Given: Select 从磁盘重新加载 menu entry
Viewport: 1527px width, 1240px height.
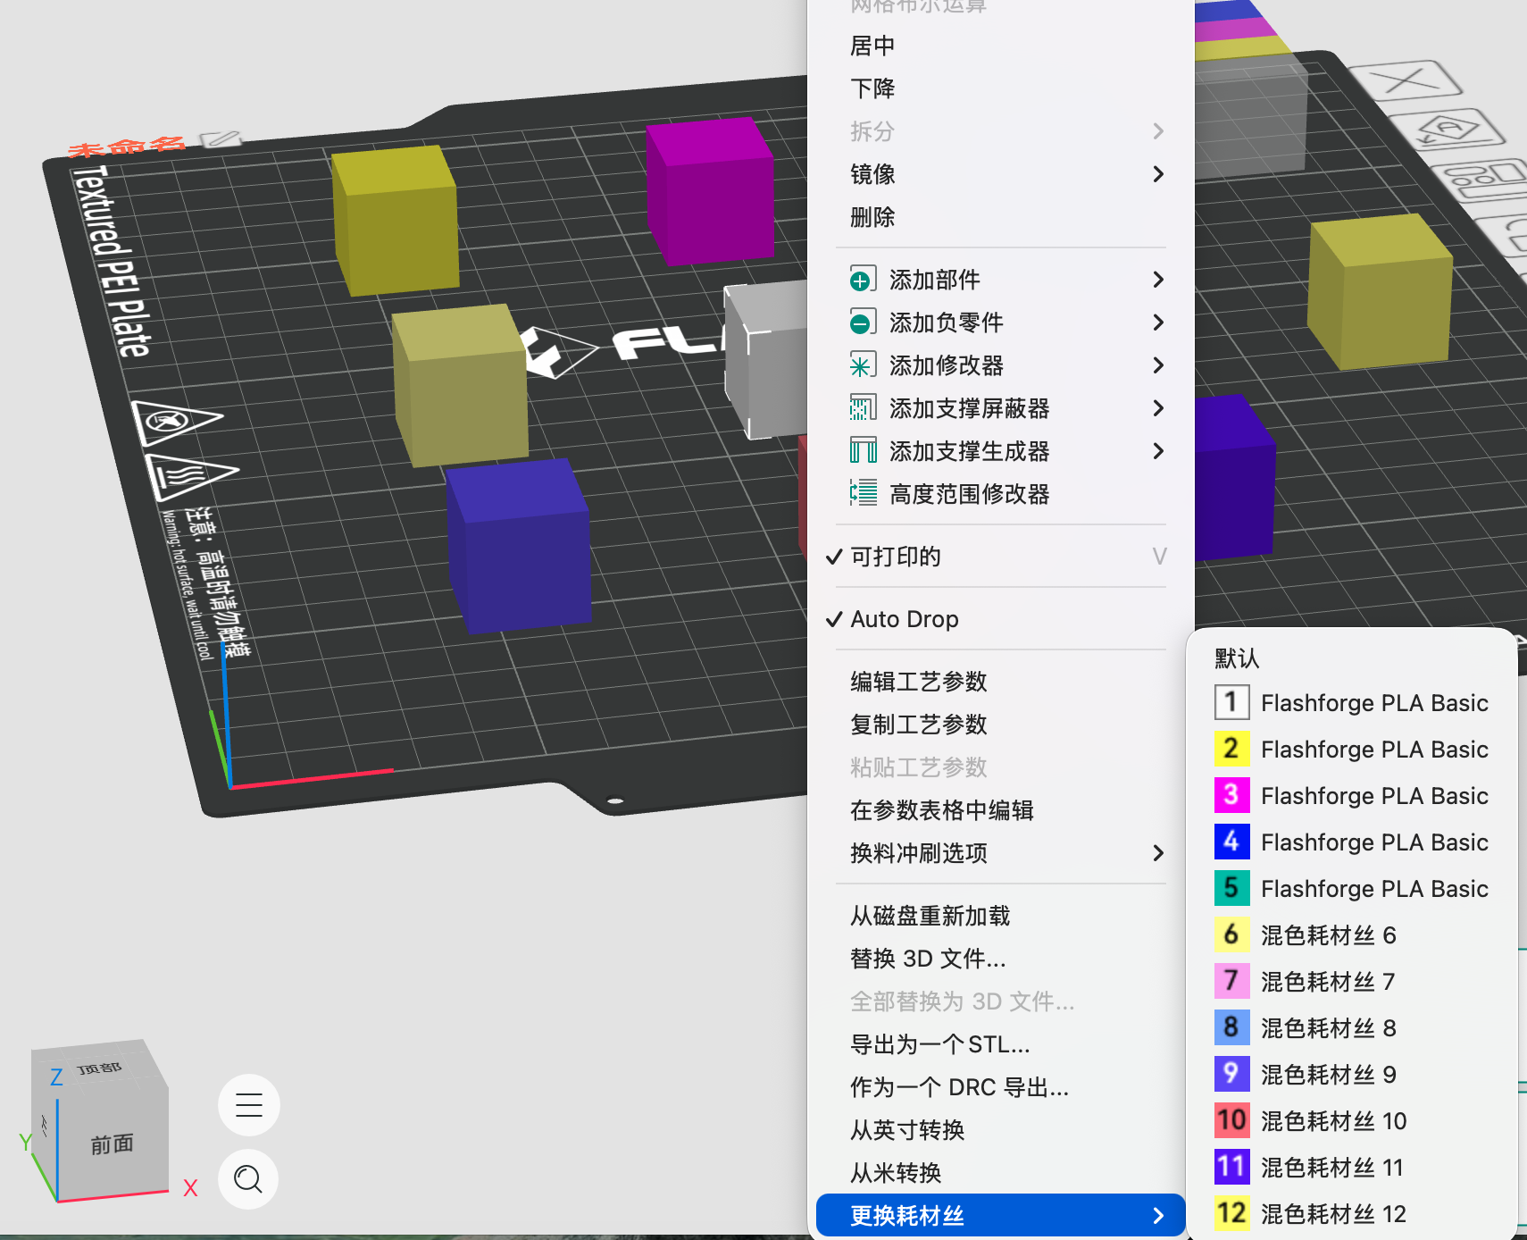Looking at the screenshot, I should (1000, 916).
